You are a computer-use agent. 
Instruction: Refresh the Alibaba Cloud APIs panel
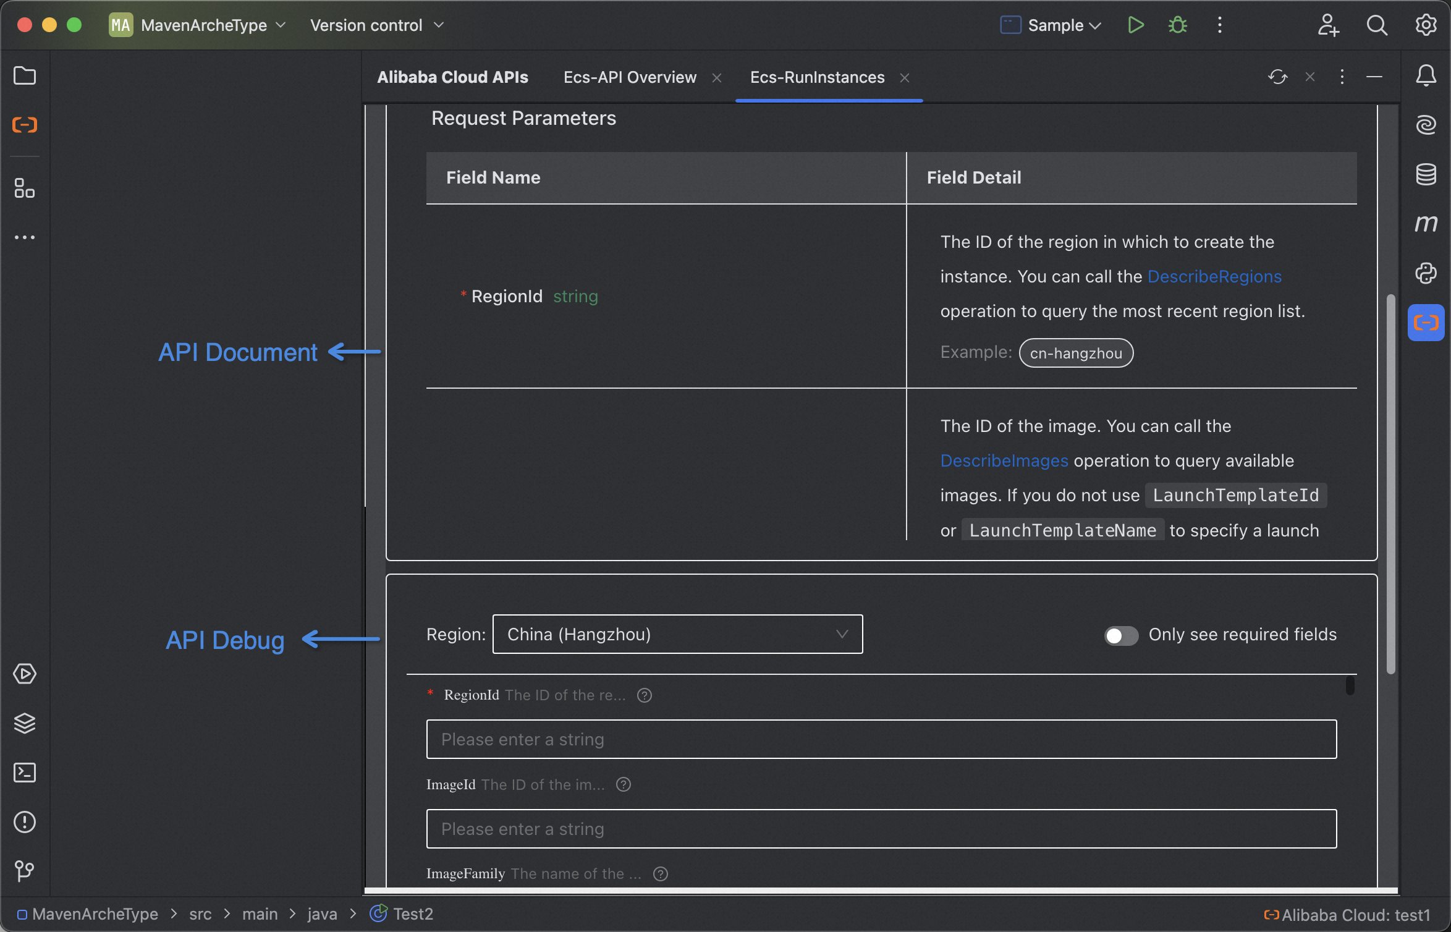coord(1277,77)
